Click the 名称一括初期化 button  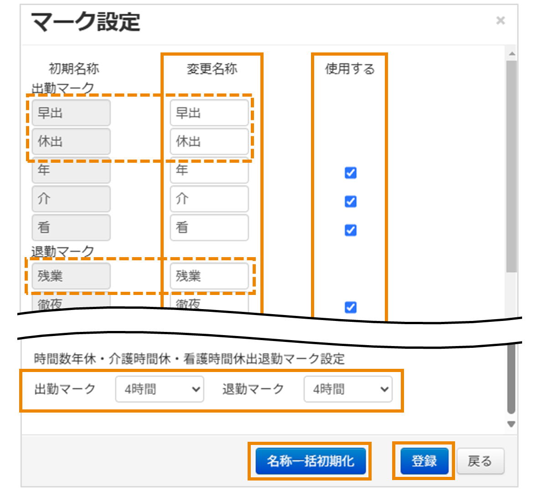[311, 460]
